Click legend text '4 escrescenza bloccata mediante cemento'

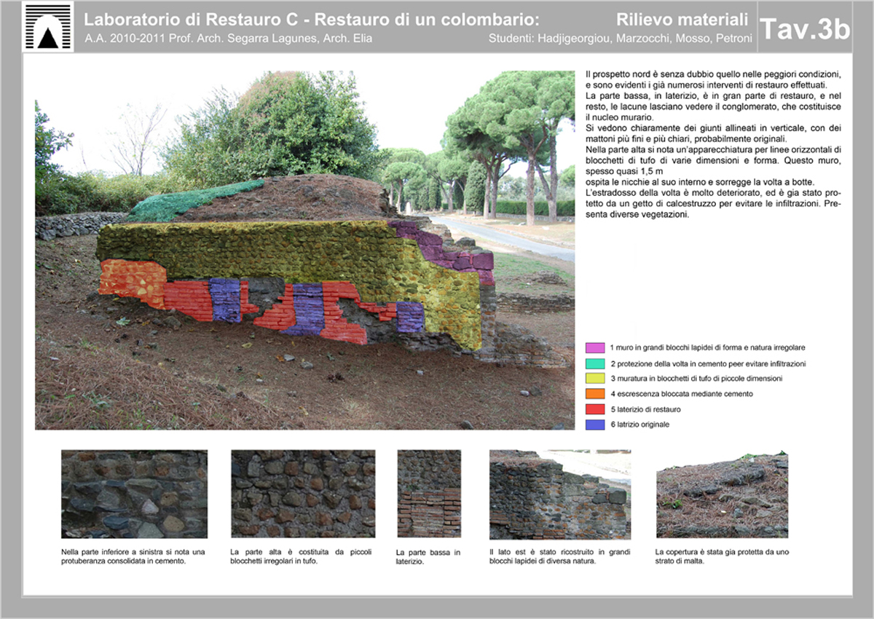tap(682, 394)
